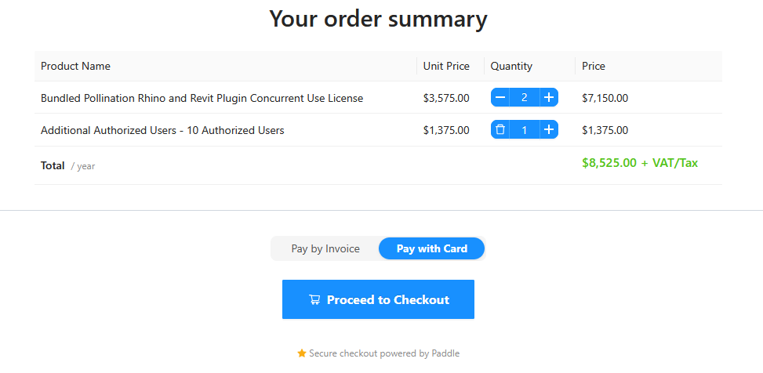Screen dimensions: 763x373
Task: Select Pay by Invoice option
Action: [325, 248]
